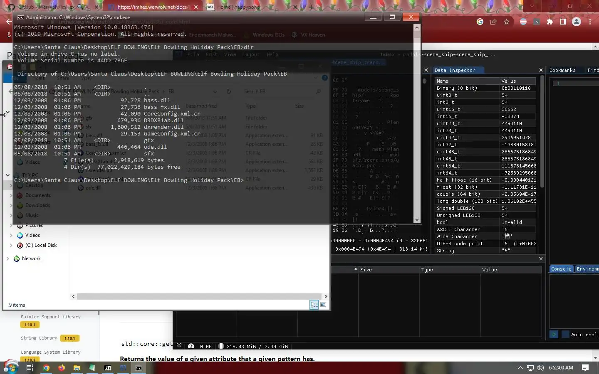
Task: Collapse This PC in Explorer tree
Action: point(7,175)
